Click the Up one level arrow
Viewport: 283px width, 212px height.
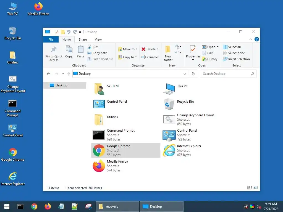coord(69,74)
